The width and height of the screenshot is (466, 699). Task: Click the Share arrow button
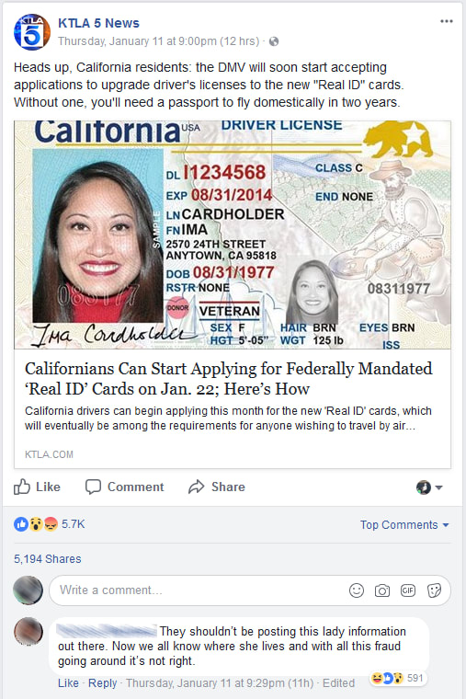[x=217, y=487]
